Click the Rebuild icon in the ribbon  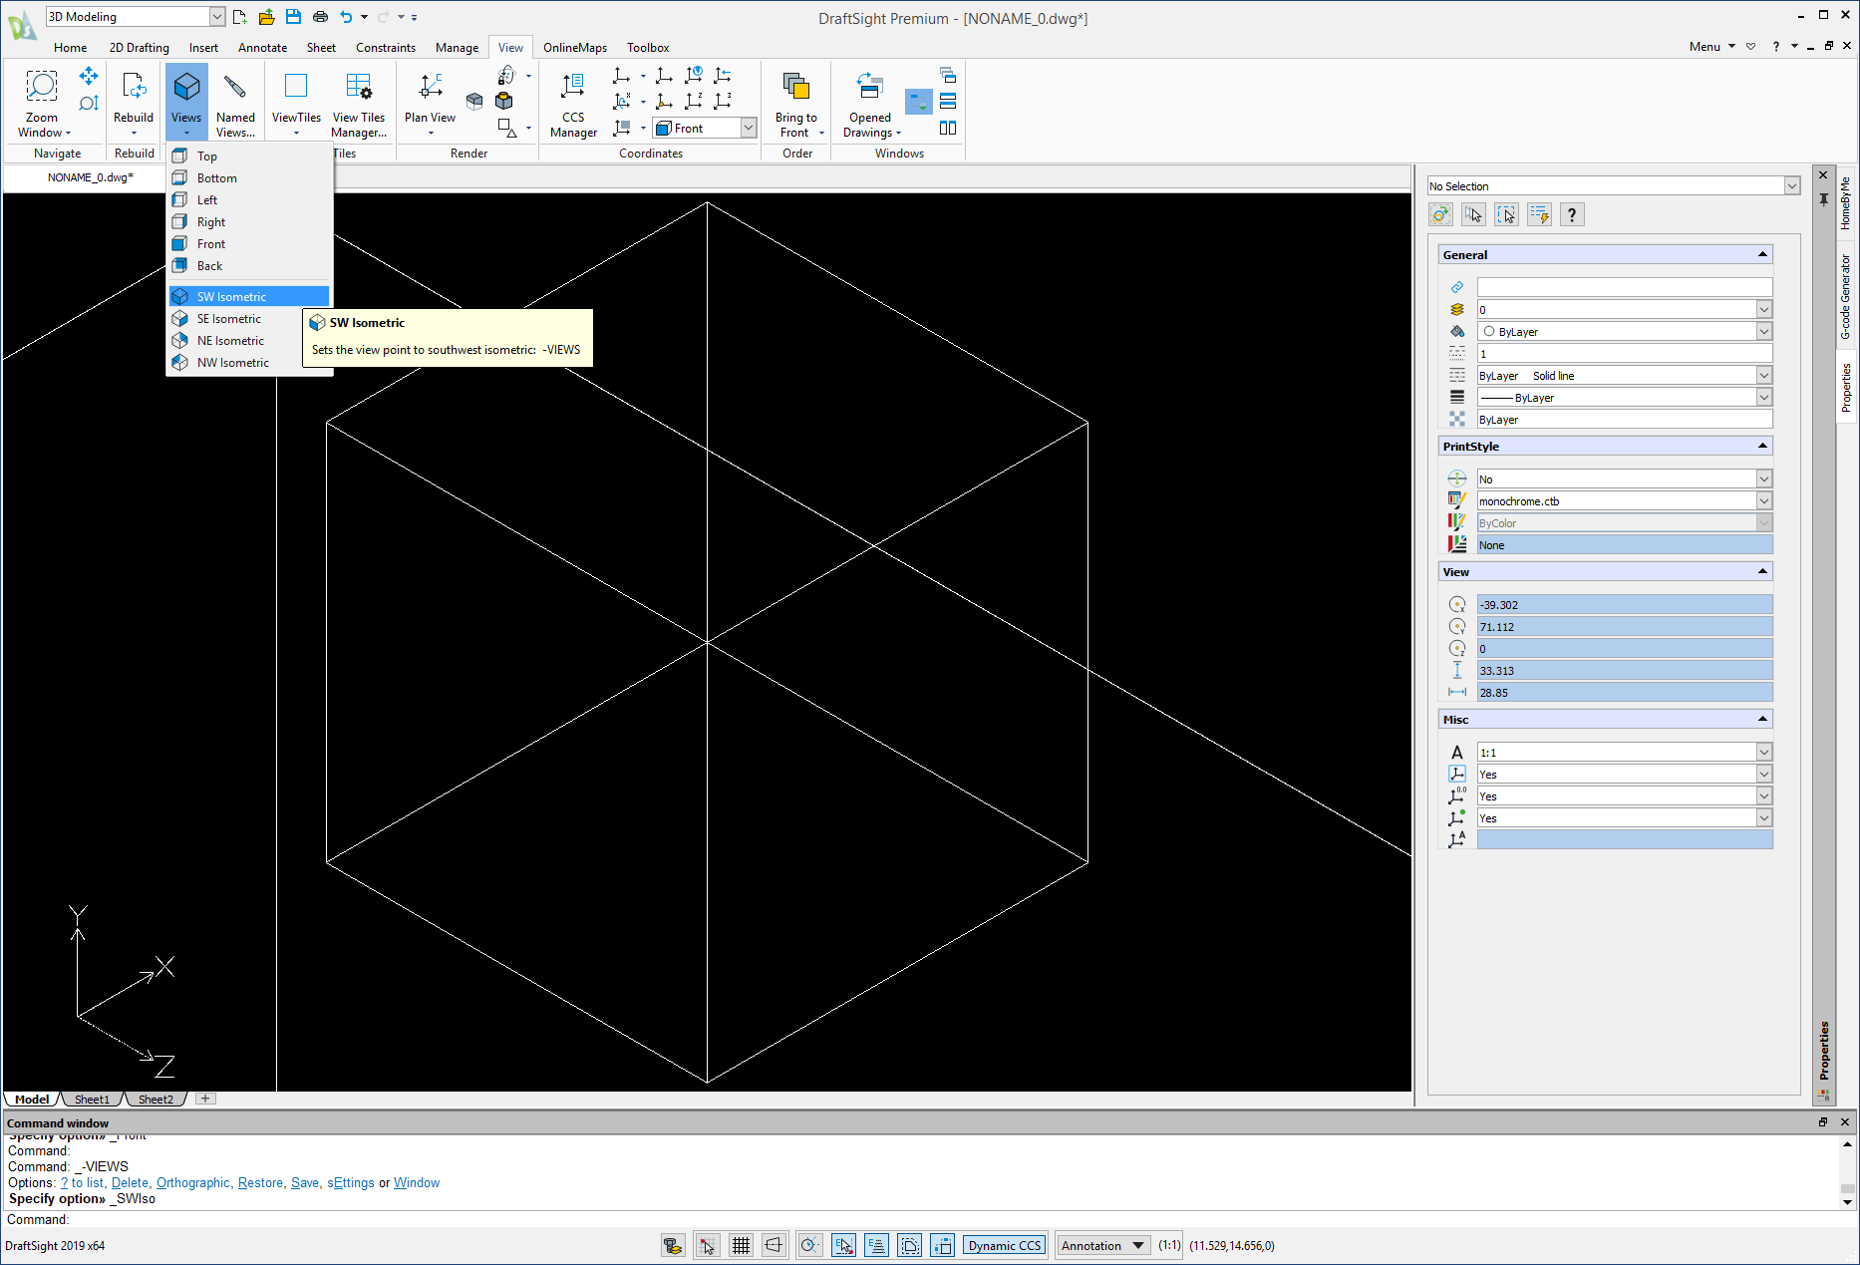133,88
